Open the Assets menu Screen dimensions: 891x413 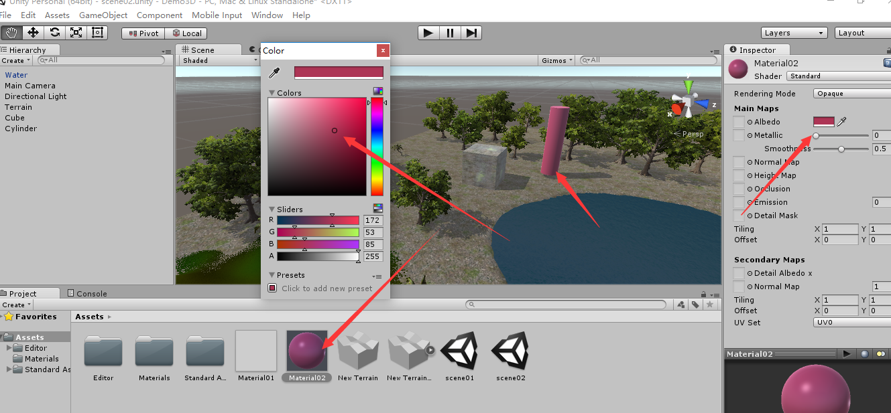pyautogui.click(x=57, y=15)
